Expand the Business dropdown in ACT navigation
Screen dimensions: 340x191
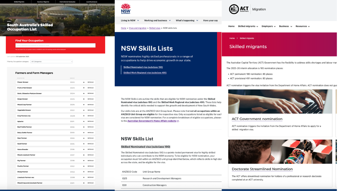286,26
